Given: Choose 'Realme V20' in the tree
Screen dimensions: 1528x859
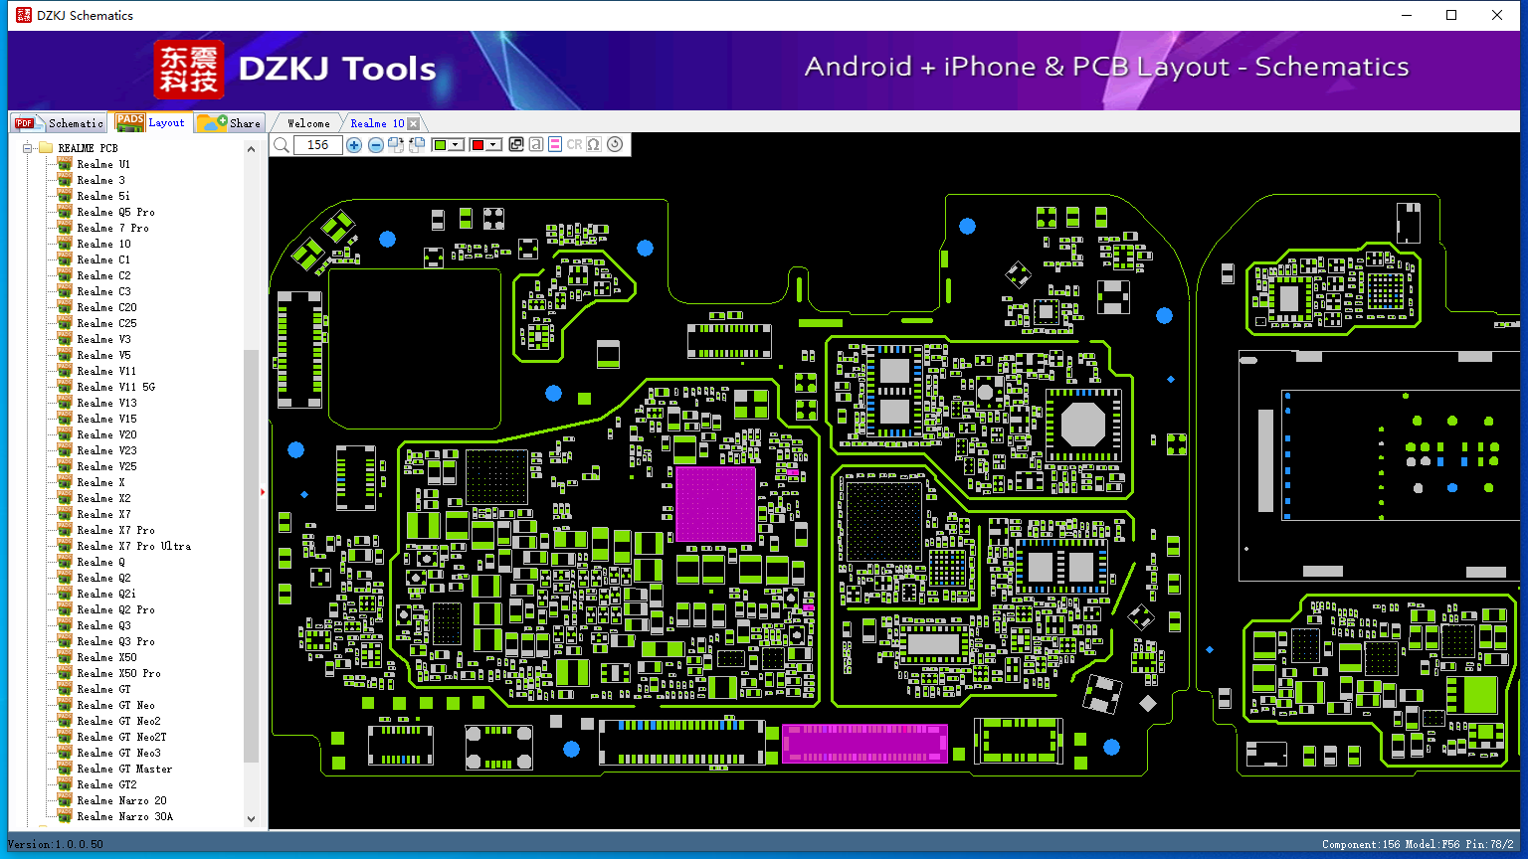Looking at the screenshot, I should [x=106, y=434].
